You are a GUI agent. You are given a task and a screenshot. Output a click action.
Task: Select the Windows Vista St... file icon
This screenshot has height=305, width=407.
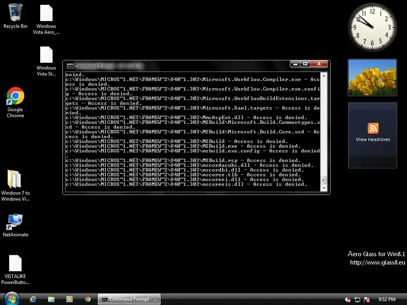click(46, 61)
